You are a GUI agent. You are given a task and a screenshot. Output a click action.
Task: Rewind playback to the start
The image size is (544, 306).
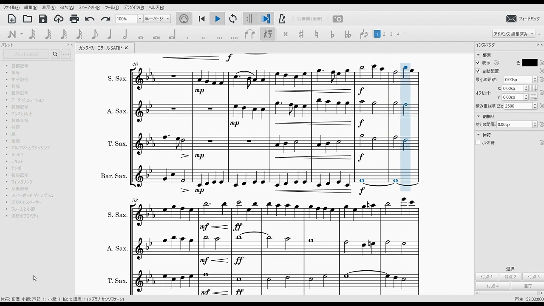202,19
